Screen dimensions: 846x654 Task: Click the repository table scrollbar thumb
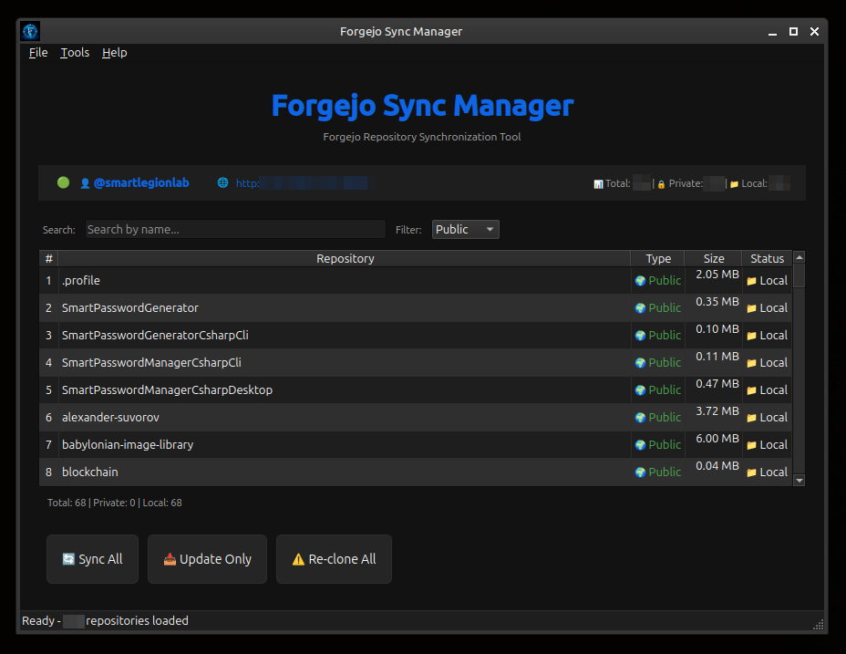[800, 275]
